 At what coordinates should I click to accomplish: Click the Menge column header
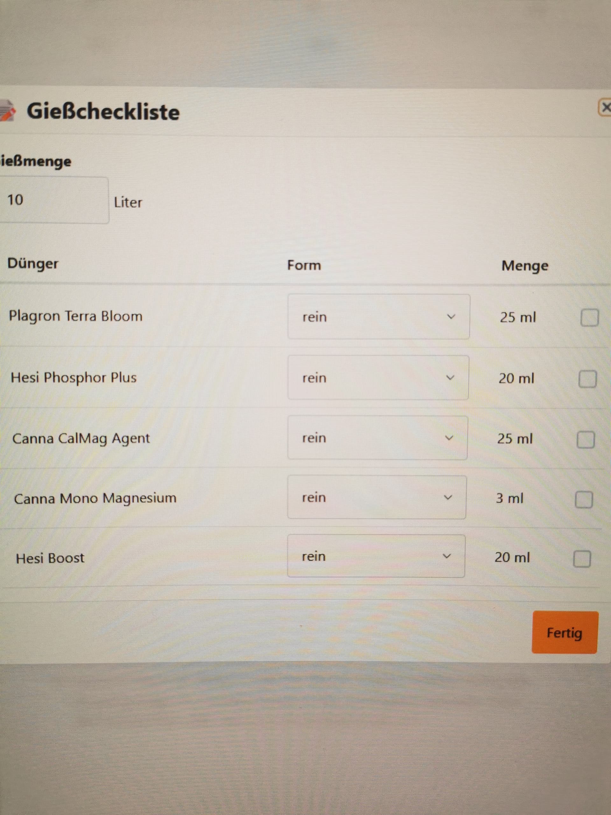pyautogui.click(x=524, y=266)
